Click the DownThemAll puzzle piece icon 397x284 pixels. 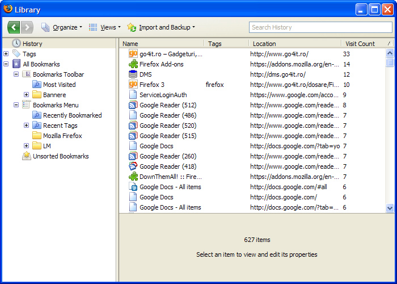133,176
